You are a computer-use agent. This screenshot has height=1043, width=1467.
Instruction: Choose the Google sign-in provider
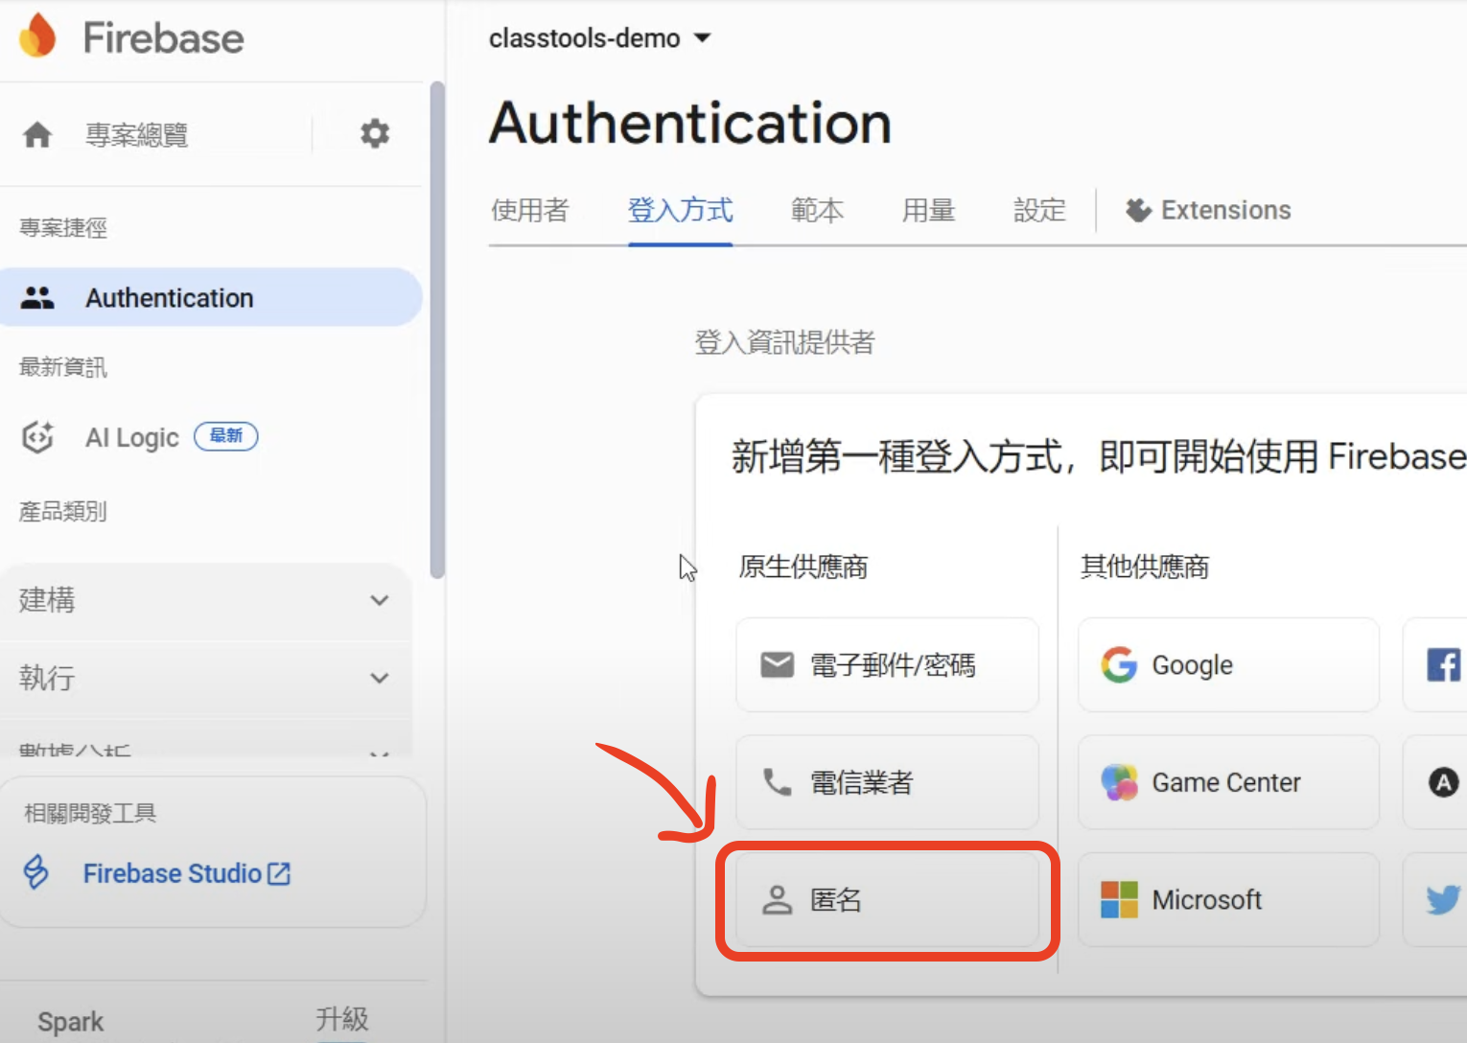click(1227, 664)
